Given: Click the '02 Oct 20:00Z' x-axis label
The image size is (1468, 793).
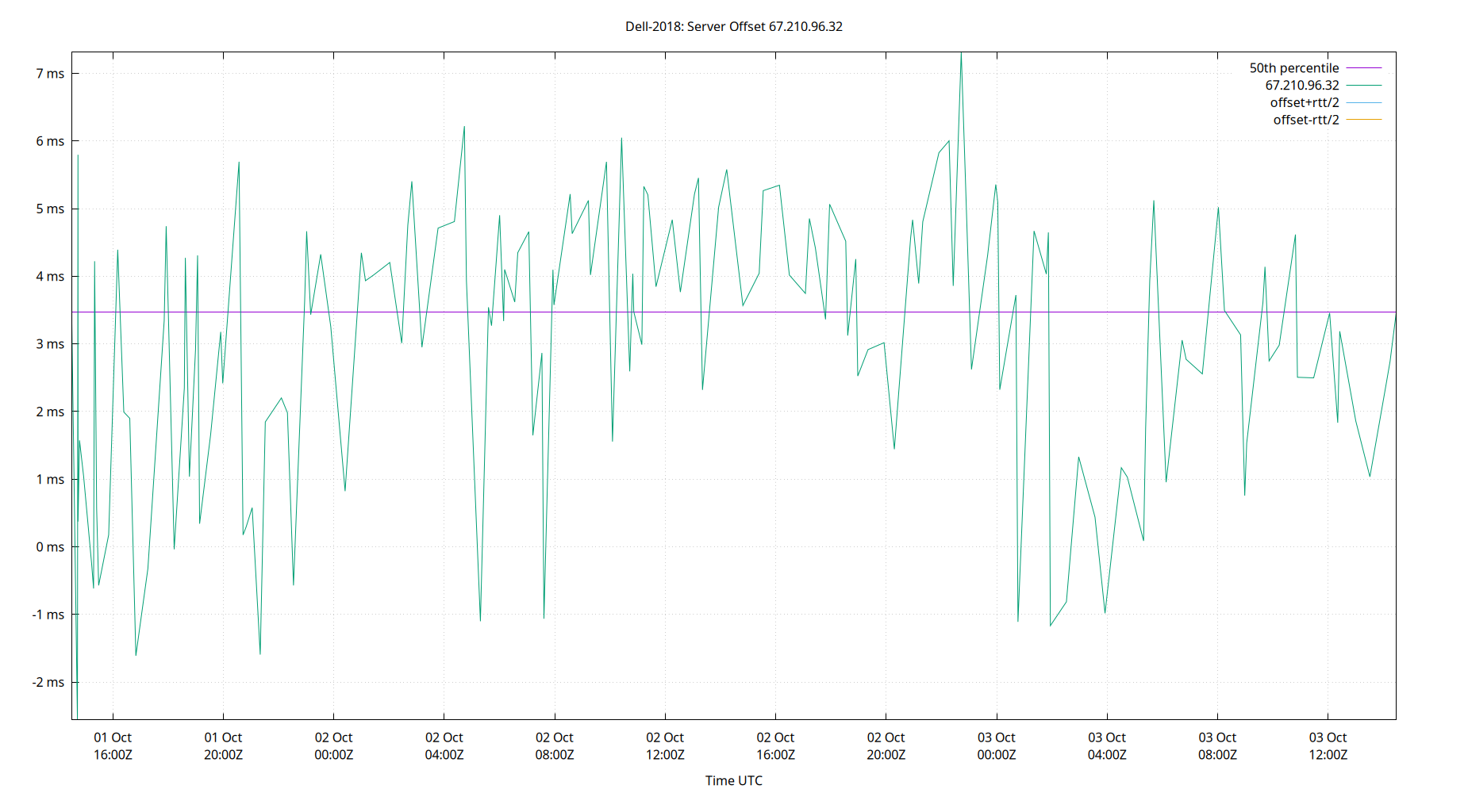Looking at the screenshot, I should point(886,746).
